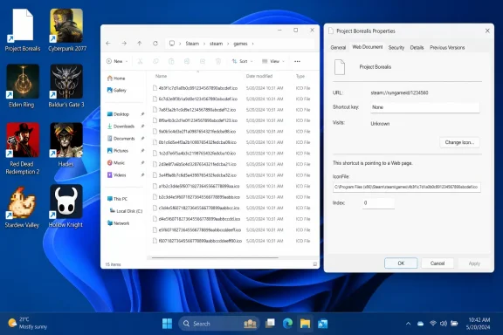The width and height of the screenshot is (503, 335).
Task: Show hidden system tray icons
Action: [408, 324]
